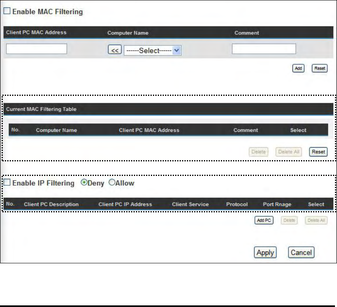Select the Deny radio option
The image size is (337, 307).
tap(84, 182)
